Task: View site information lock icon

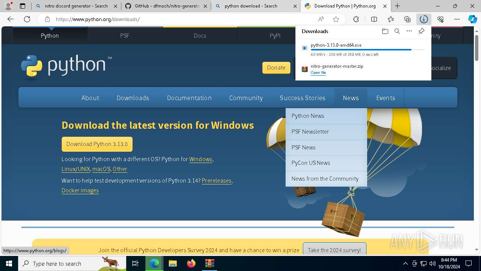Action: click(47, 19)
